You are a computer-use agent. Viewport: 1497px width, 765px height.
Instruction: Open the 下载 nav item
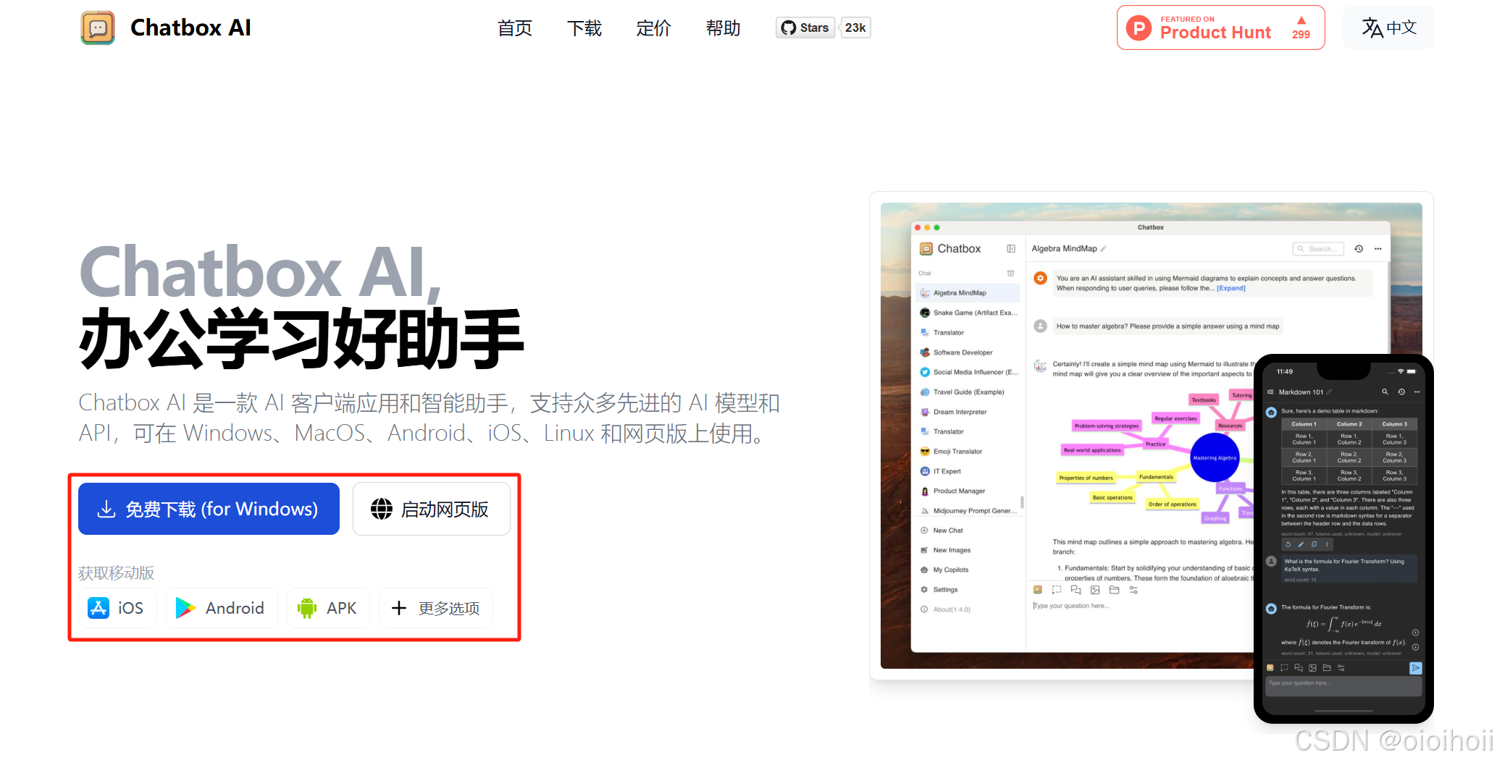(584, 28)
